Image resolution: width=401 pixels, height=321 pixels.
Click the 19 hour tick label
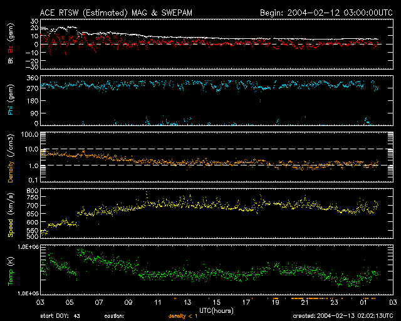pos(275,303)
